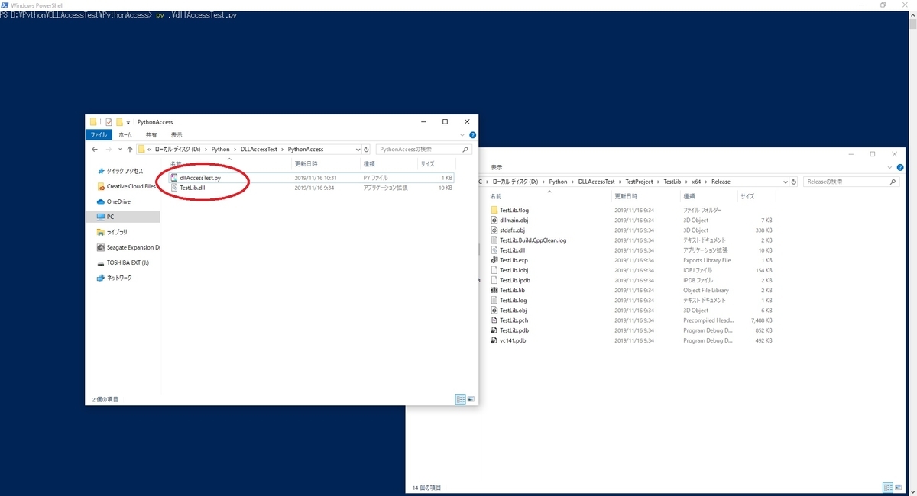917x496 pixels.
Task: Expand the breadcrumb arrow after DLLAccessTest
Action: pos(282,149)
